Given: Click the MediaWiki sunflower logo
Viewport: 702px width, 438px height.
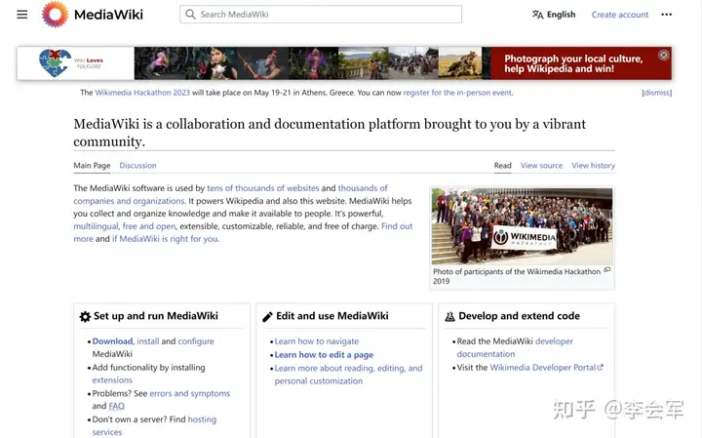Looking at the screenshot, I should [x=55, y=14].
